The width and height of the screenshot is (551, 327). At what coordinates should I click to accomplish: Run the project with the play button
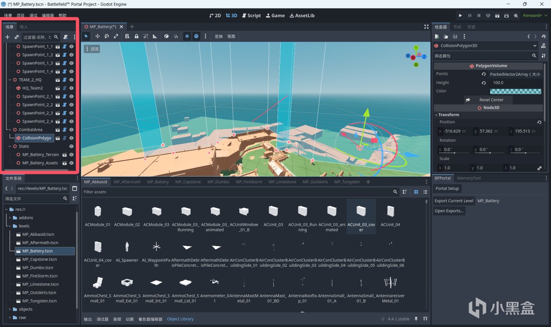(x=460, y=15)
